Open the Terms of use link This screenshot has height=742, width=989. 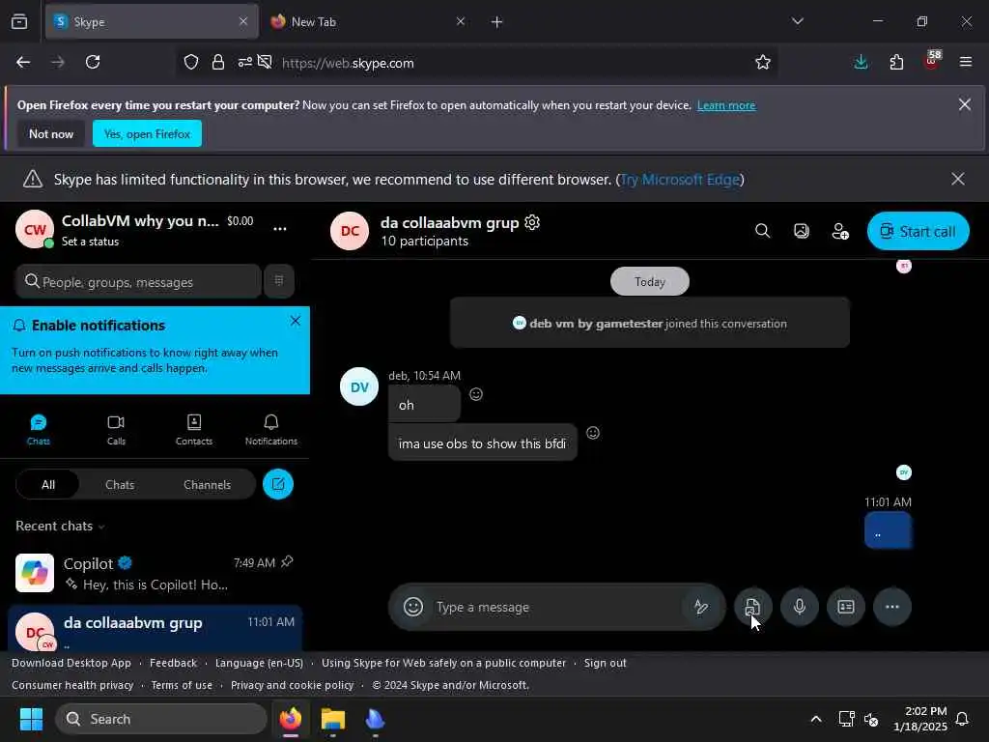(182, 685)
